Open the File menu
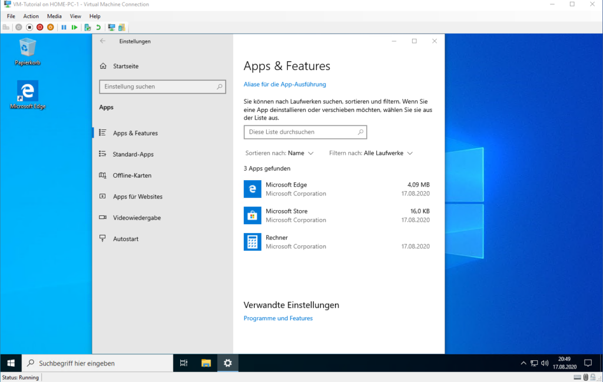The image size is (603, 382). 11,16
